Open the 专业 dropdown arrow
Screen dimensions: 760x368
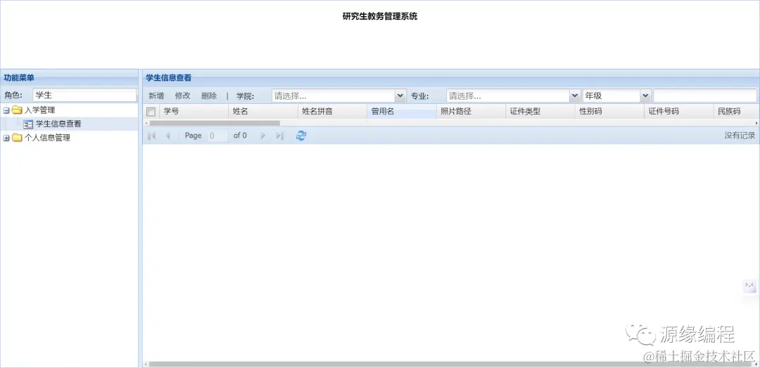(x=575, y=96)
